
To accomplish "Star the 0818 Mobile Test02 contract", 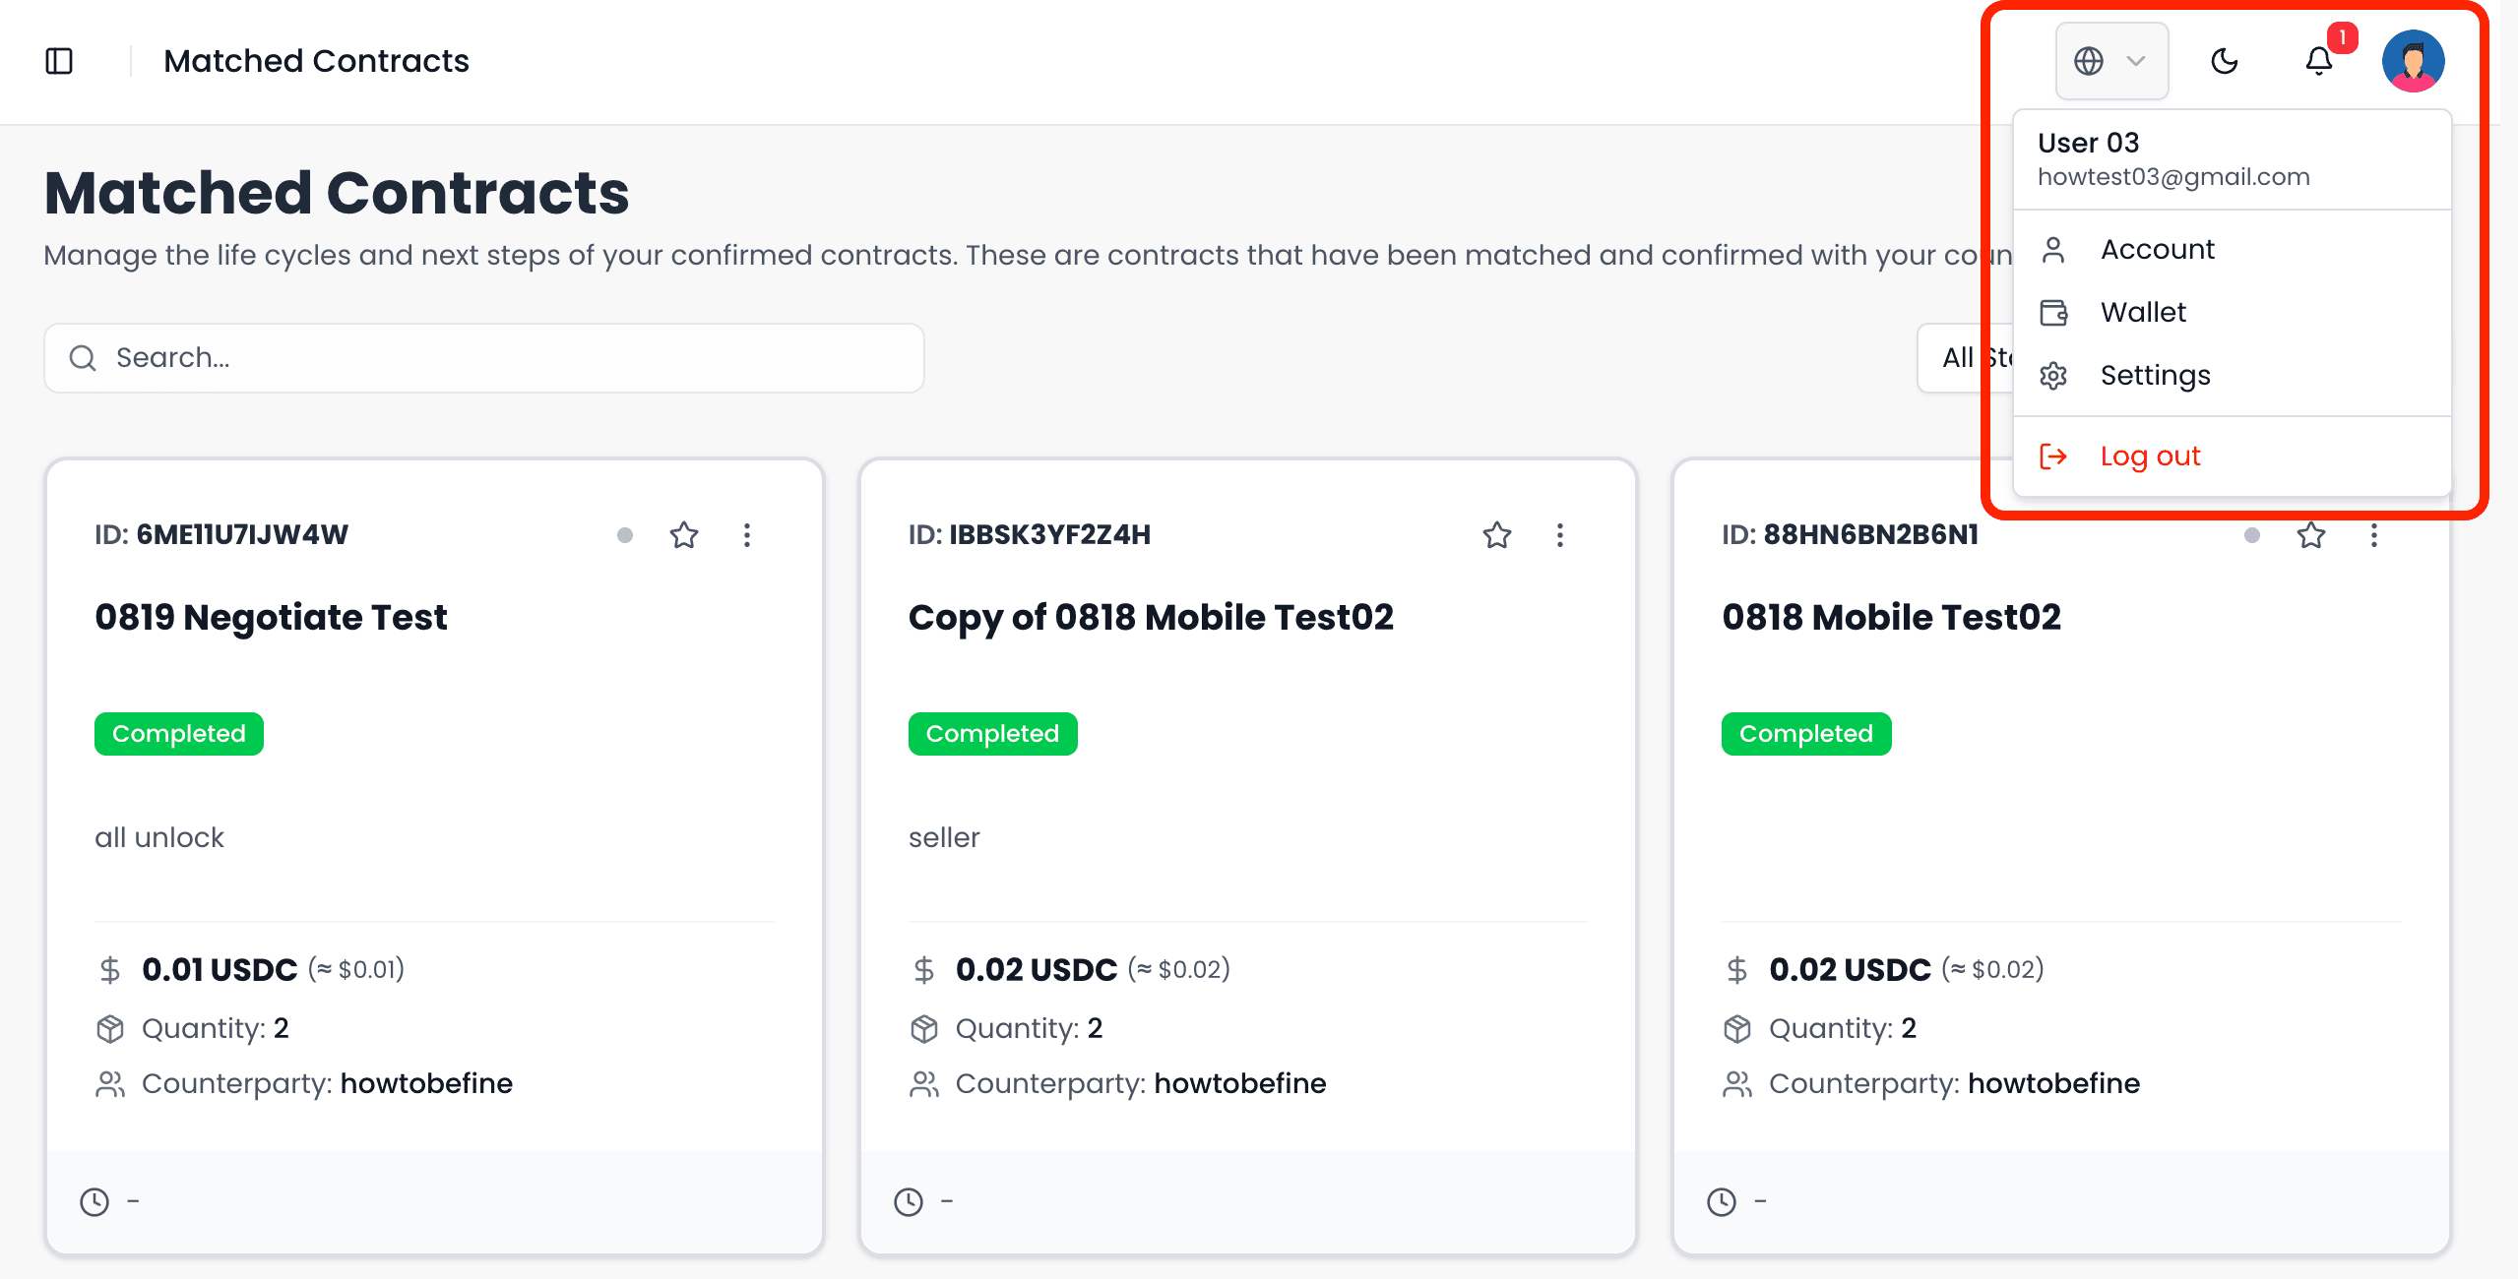I will [x=2311, y=535].
